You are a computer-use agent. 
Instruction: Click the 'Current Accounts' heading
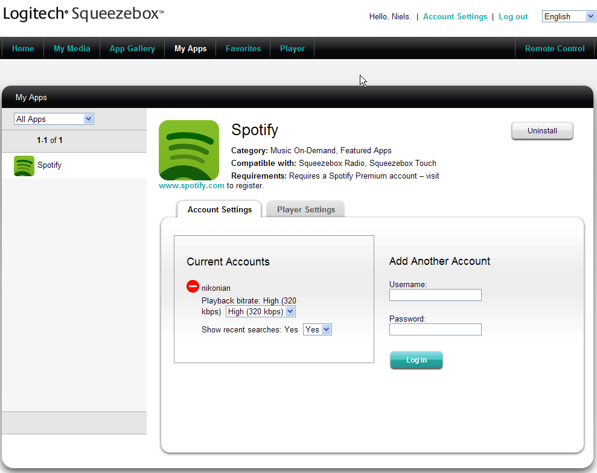[x=228, y=262]
